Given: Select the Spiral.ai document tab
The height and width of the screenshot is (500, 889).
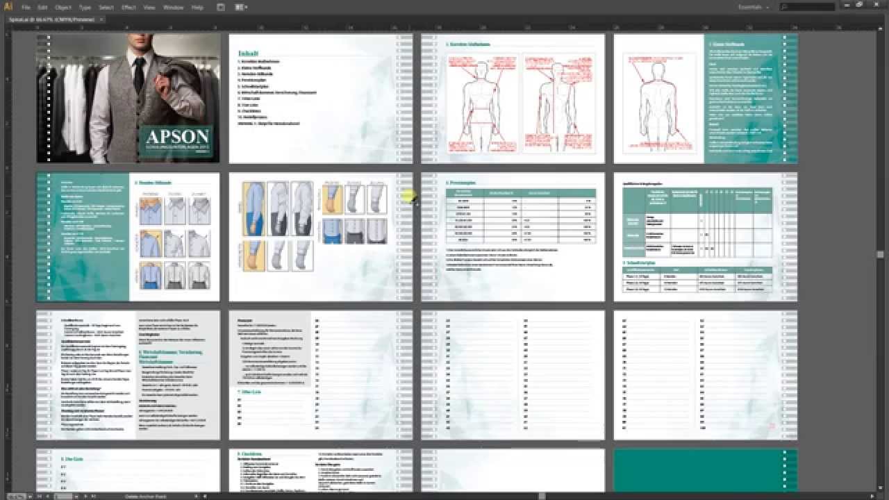Looking at the screenshot, I should 51,19.
